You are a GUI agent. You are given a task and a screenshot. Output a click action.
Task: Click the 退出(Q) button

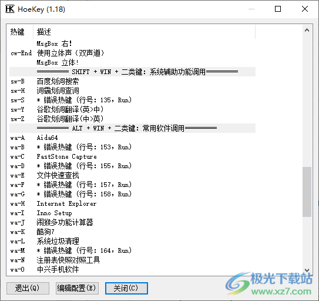click(x=28, y=288)
